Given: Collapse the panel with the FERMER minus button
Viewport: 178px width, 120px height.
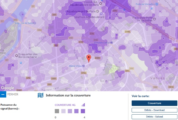Looking at the screenshot, I should (3, 95).
